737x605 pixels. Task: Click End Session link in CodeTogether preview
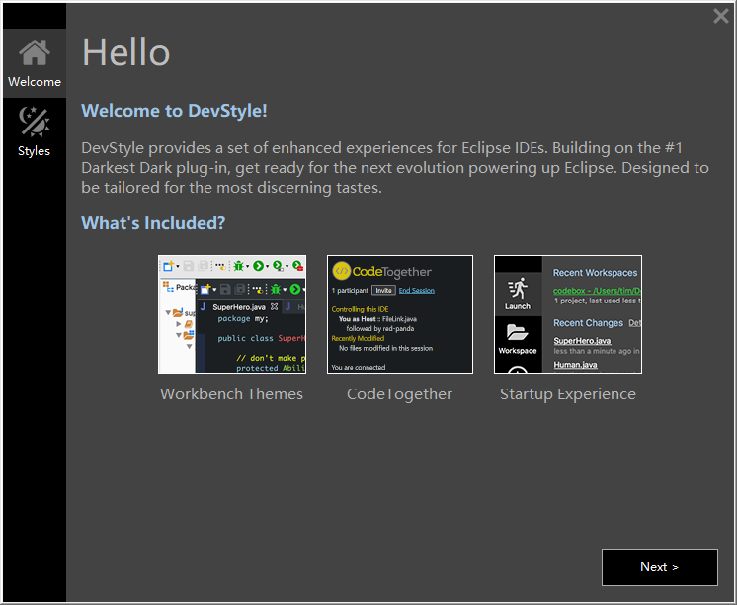click(417, 291)
